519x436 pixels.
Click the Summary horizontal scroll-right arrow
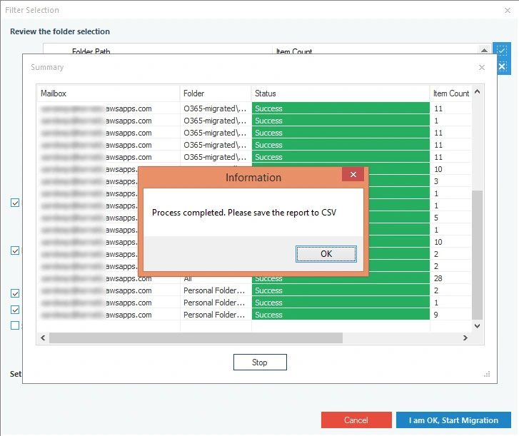(x=465, y=338)
